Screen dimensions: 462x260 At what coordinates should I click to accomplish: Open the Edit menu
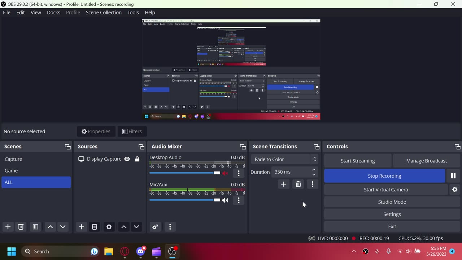(21, 12)
